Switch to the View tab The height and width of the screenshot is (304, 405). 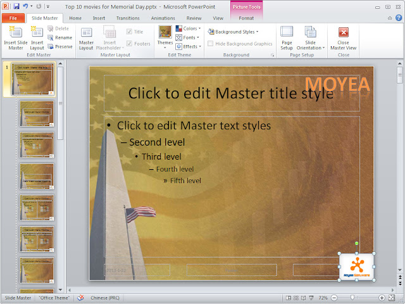[218, 18]
